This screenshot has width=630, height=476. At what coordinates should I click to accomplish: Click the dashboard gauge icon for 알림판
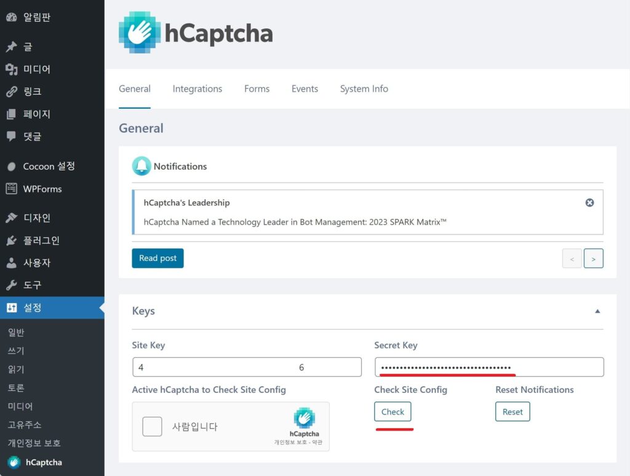(x=12, y=17)
